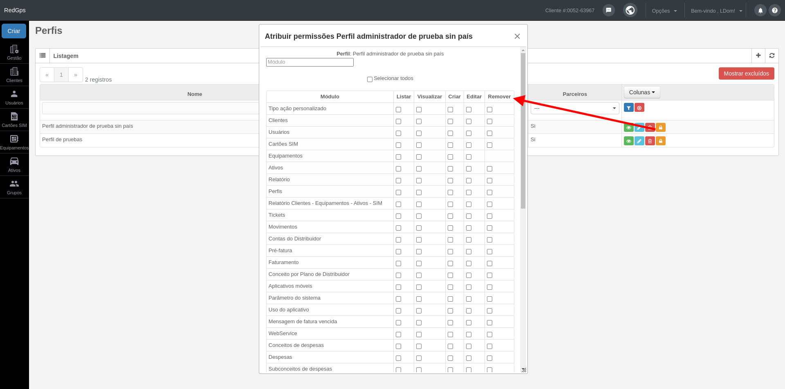Open Ativos in the sidebar
The height and width of the screenshot is (389, 785).
(x=14, y=164)
